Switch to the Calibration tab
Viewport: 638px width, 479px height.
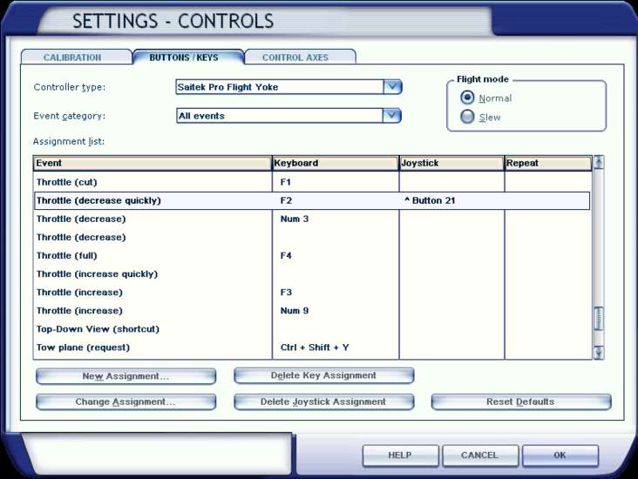tap(76, 57)
